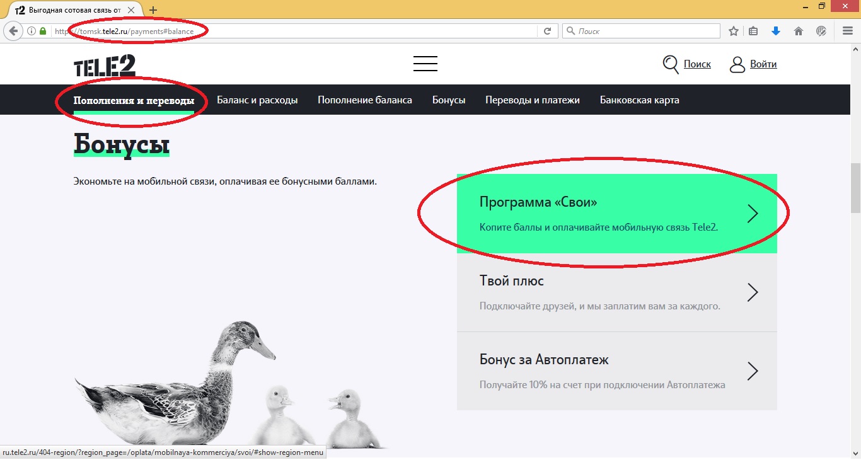Open a new tab with the plus button
Viewport: 861px width, 460px height.
click(x=153, y=10)
